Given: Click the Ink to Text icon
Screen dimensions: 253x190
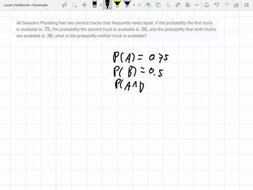Looking at the screenshot, I should pos(168,5).
